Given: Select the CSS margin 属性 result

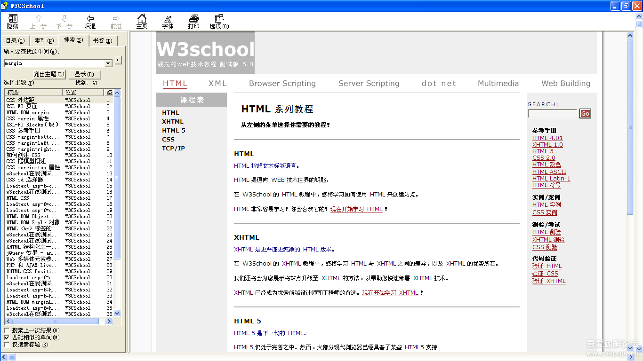Looking at the screenshot, I should [58, 118].
